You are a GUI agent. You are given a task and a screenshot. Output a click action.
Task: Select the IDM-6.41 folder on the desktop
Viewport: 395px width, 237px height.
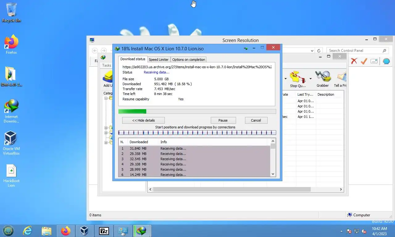coord(11,77)
